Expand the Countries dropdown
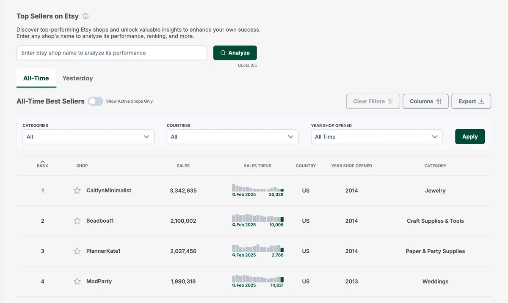Viewport: 508px width, 303px height. [232, 137]
